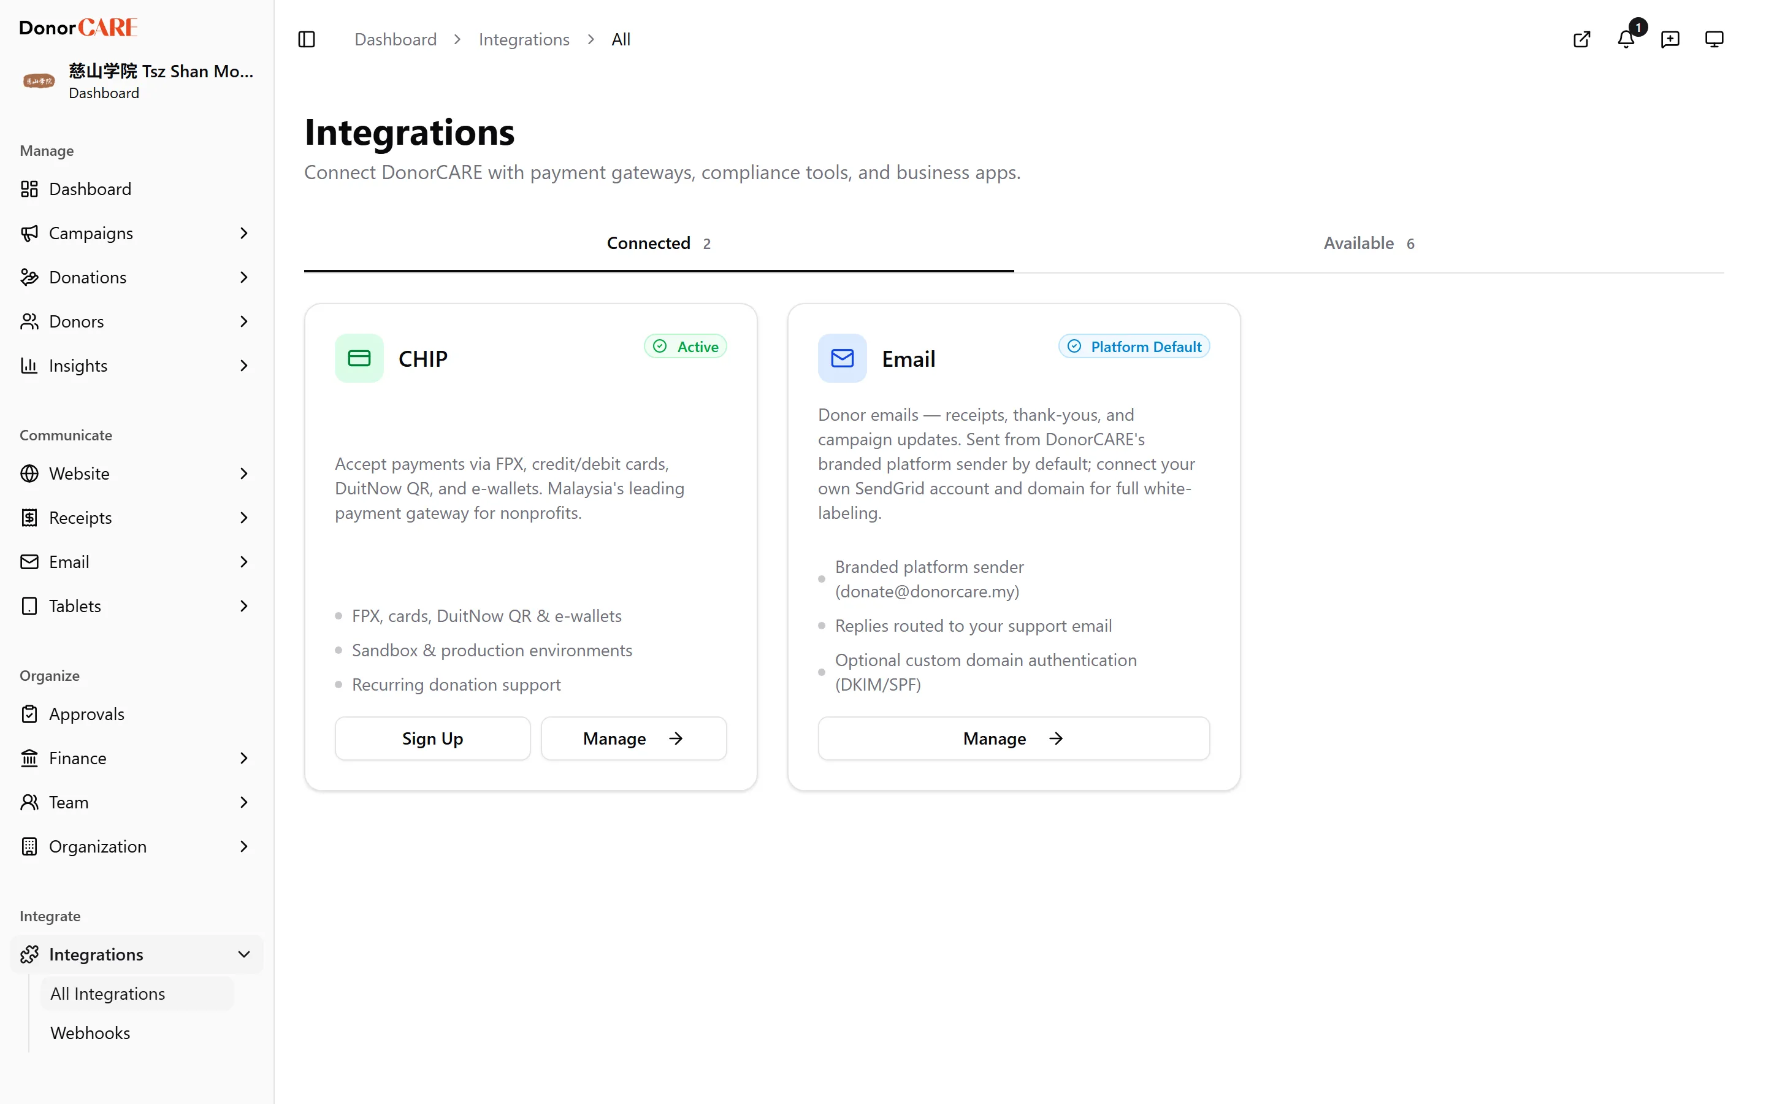Expand the Organization submenu chevron
Viewport: 1766px width, 1104px height.
click(243, 846)
